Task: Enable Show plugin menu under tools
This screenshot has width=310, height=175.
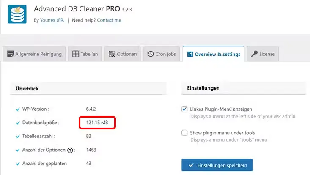Action: (184, 133)
